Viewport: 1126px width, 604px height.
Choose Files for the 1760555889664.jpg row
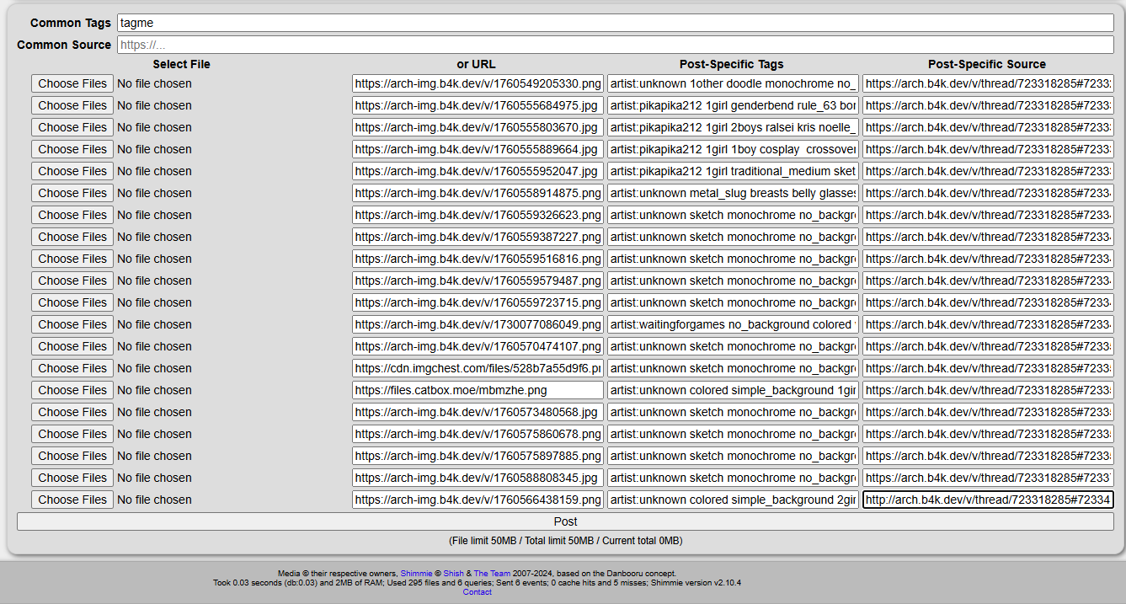point(72,149)
